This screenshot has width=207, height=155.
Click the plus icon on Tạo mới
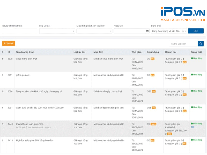click(4, 43)
